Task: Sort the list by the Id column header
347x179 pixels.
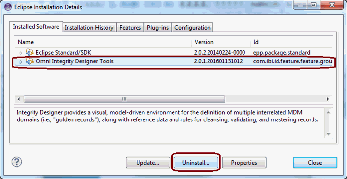Action: [291, 42]
